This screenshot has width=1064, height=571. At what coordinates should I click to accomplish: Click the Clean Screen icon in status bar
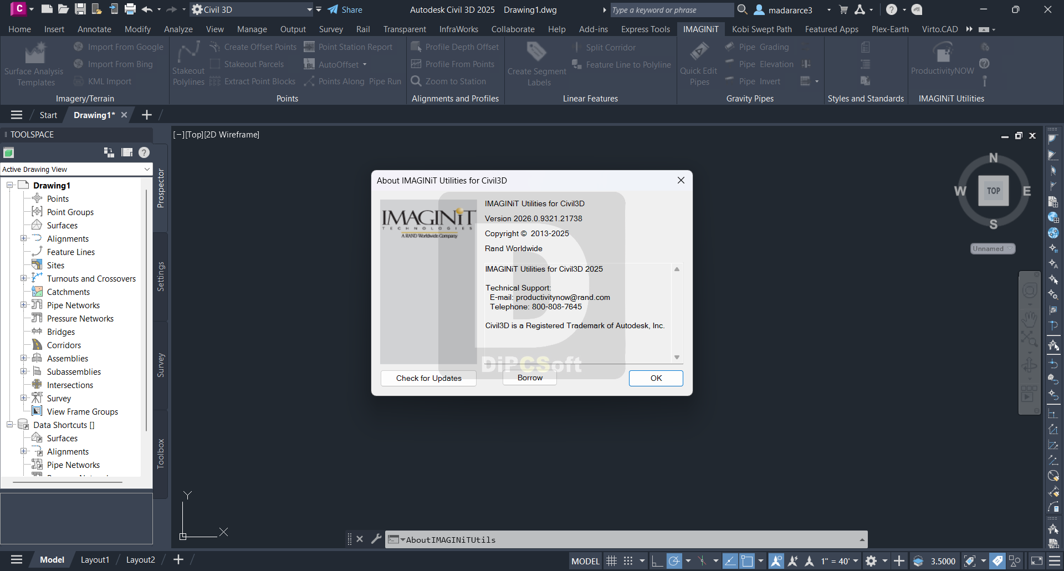coord(1037,561)
